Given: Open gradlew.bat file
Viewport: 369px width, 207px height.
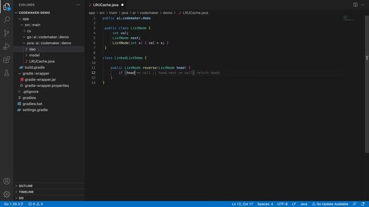Looking at the screenshot, I should pyautogui.click(x=32, y=103).
